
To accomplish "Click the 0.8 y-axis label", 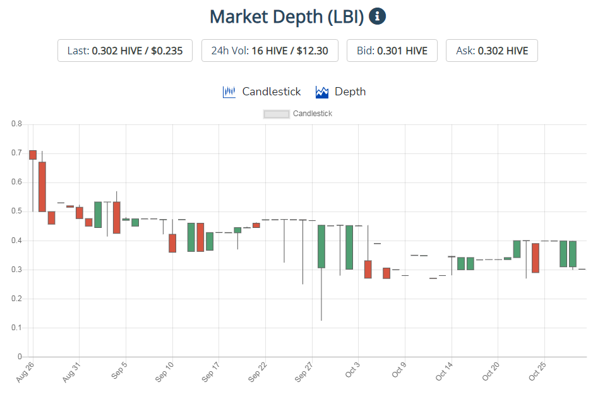I will pos(16,124).
